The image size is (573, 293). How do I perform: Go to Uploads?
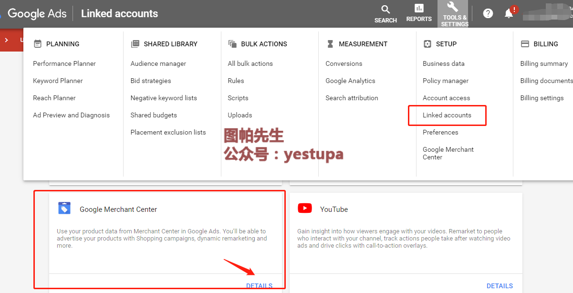pyautogui.click(x=240, y=115)
